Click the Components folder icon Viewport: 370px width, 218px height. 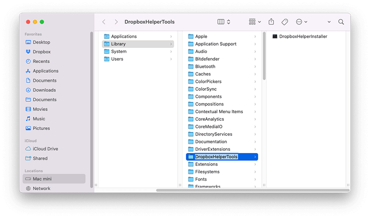point(191,97)
